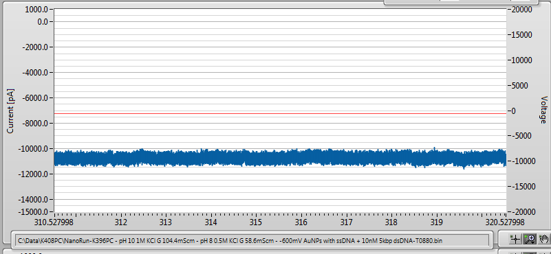Click the 312 x-axis tick label
The width and height of the screenshot is (551, 254).
[x=121, y=222]
